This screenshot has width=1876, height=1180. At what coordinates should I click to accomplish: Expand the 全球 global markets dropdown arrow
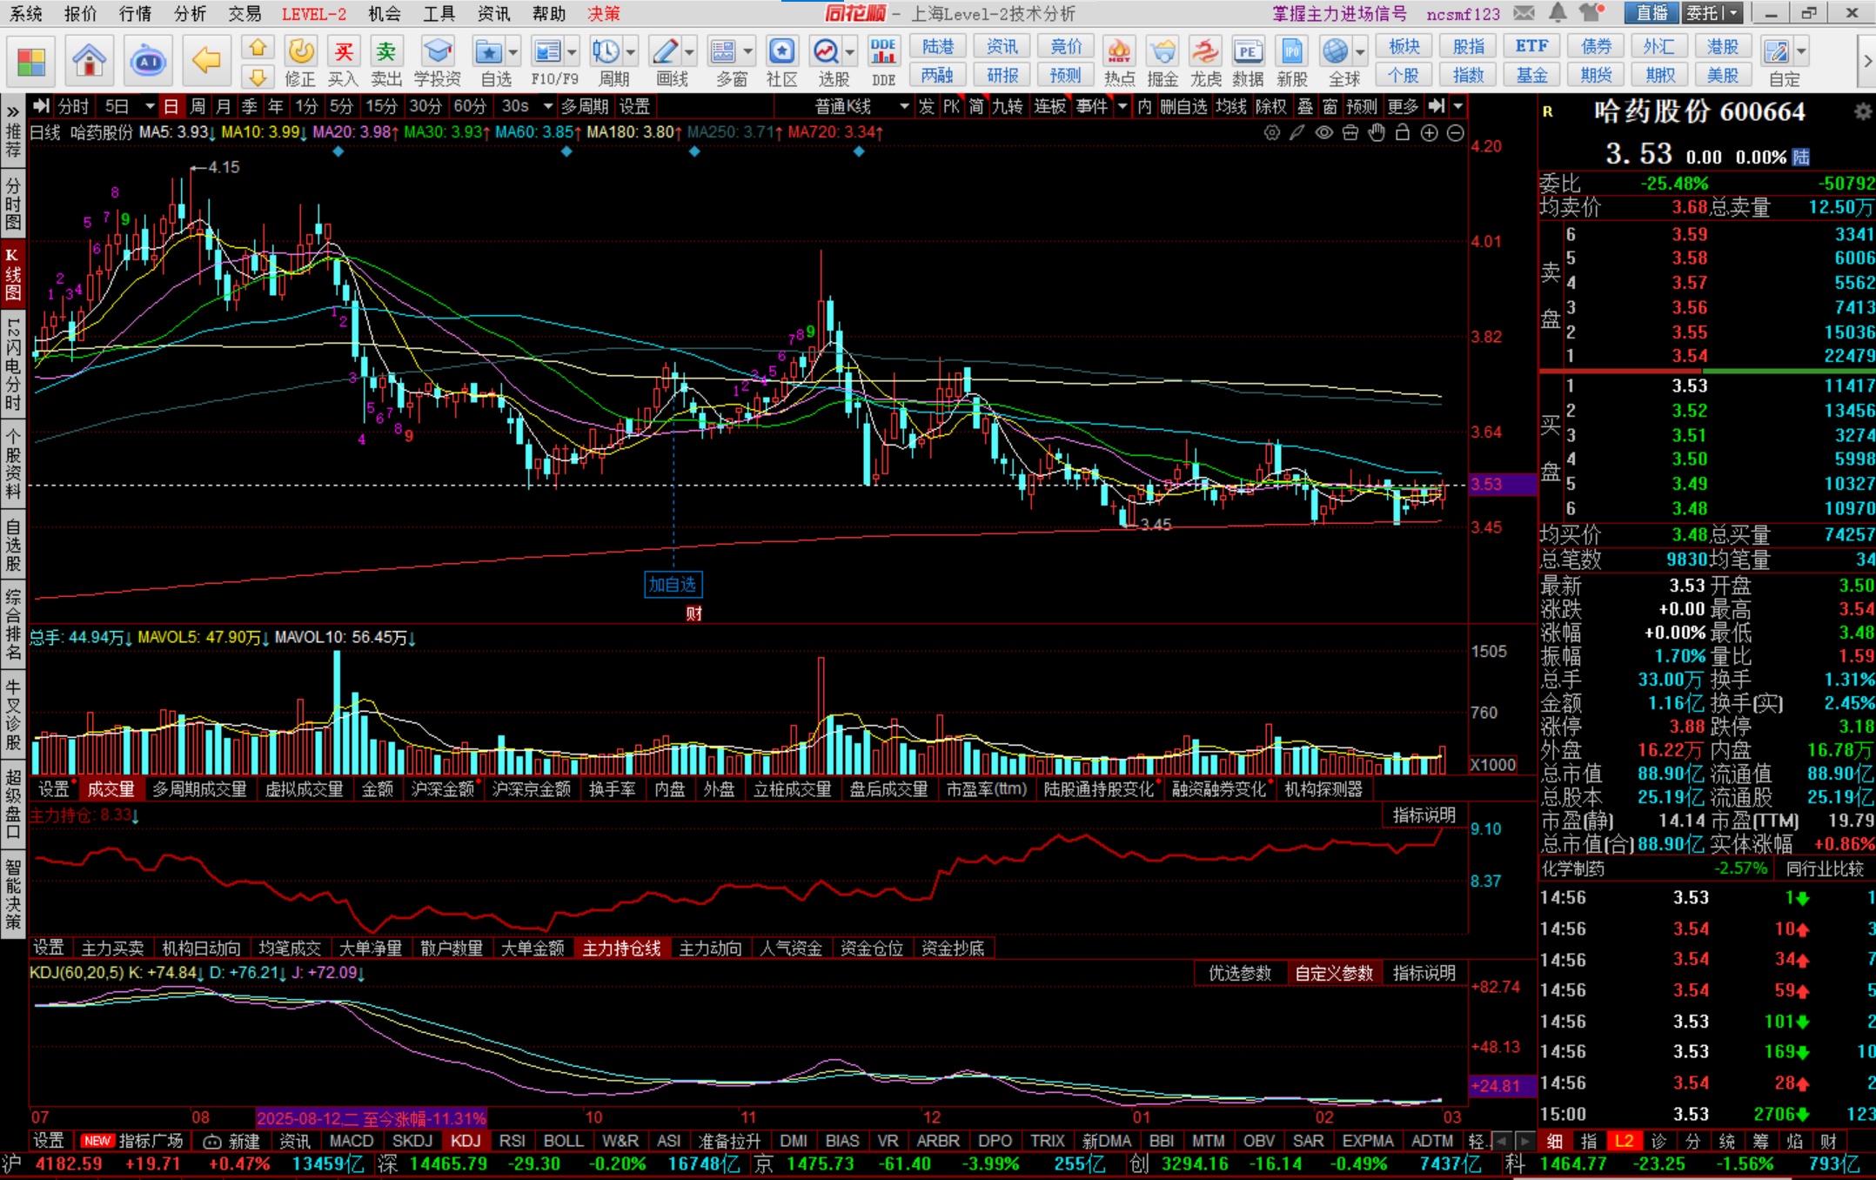(1360, 52)
